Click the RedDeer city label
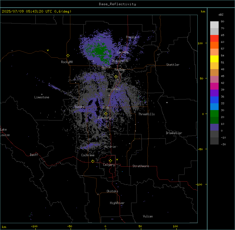This screenshot has height=230, width=235. coord(120,70)
